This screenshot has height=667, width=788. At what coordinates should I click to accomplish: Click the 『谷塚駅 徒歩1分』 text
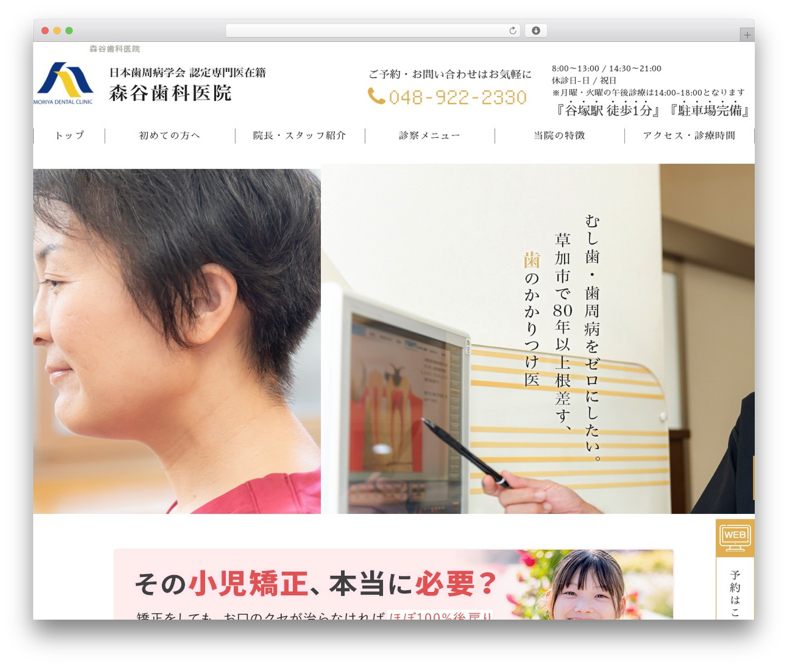click(x=609, y=110)
